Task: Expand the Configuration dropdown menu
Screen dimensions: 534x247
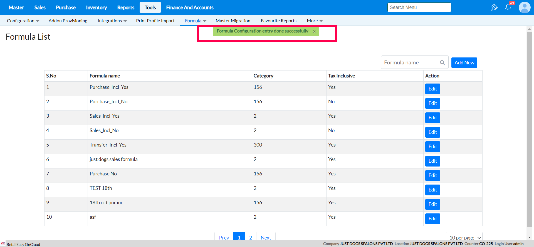Action: coord(23,21)
